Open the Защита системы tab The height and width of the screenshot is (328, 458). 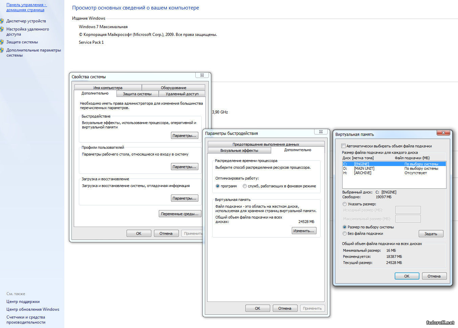click(137, 94)
